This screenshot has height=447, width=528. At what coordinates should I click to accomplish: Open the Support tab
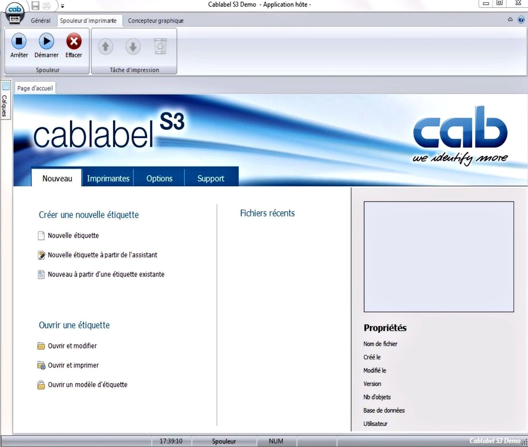tap(211, 179)
